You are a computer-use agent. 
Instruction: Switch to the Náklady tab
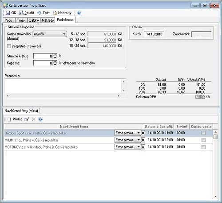click(x=48, y=20)
